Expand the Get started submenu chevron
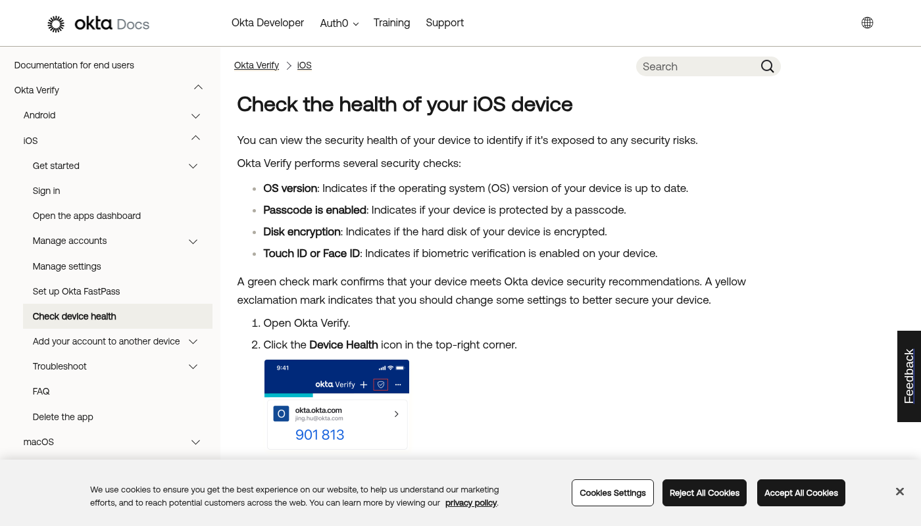The image size is (921, 526). click(193, 166)
